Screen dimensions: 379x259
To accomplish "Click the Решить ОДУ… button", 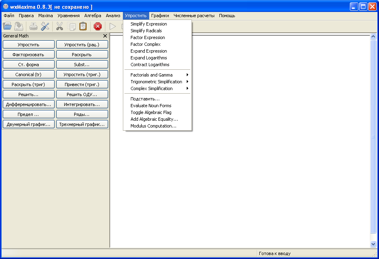I will pyautogui.click(x=82, y=94).
